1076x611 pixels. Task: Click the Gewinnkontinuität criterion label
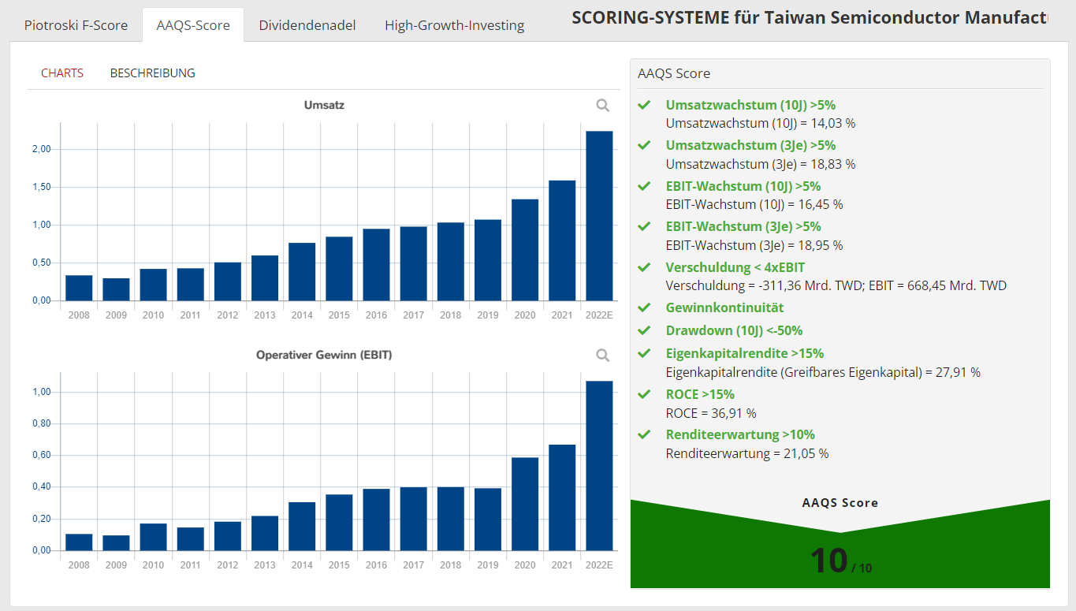point(724,307)
